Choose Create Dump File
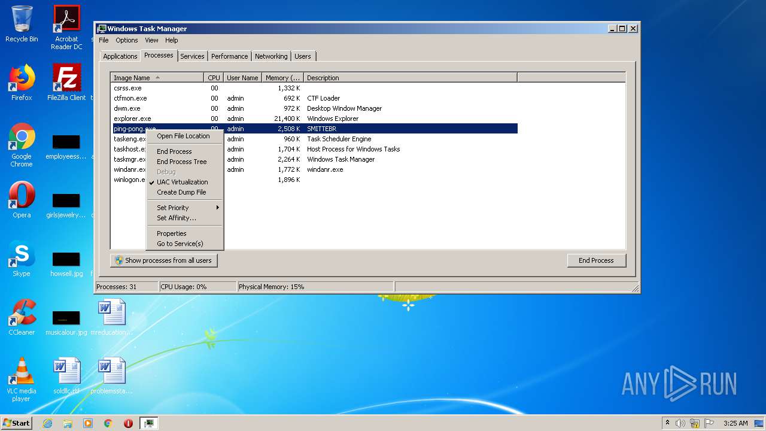Image resolution: width=766 pixels, height=431 pixels. pos(185,192)
